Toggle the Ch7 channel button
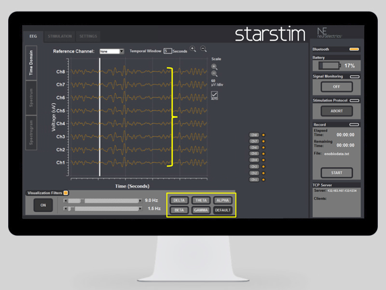This screenshot has width=386, height=290. coord(254,141)
